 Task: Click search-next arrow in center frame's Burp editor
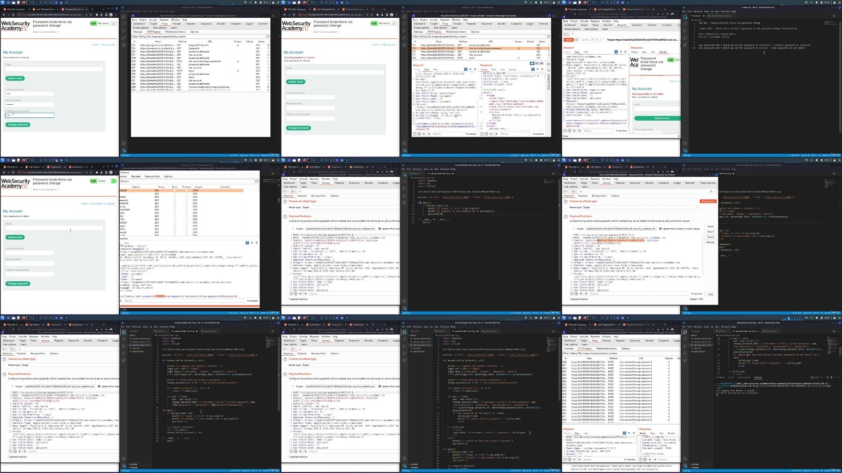point(305,294)
